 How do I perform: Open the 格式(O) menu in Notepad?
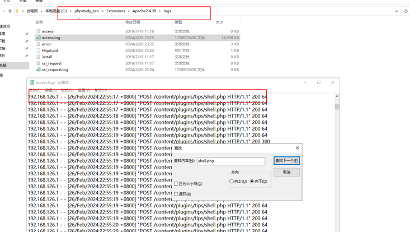click(x=67, y=90)
